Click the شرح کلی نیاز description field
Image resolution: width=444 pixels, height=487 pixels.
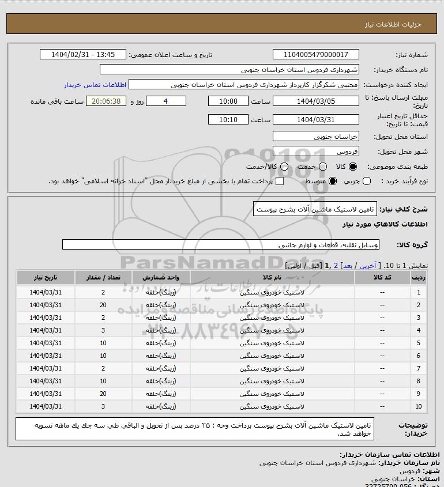315,209
